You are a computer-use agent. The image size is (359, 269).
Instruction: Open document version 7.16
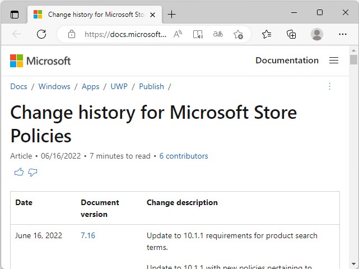tap(88, 235)
